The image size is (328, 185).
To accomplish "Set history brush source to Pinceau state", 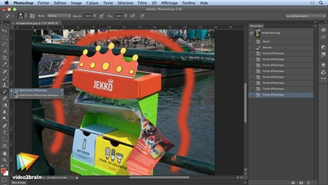I will pyautogui.click(x=252, y=48).
